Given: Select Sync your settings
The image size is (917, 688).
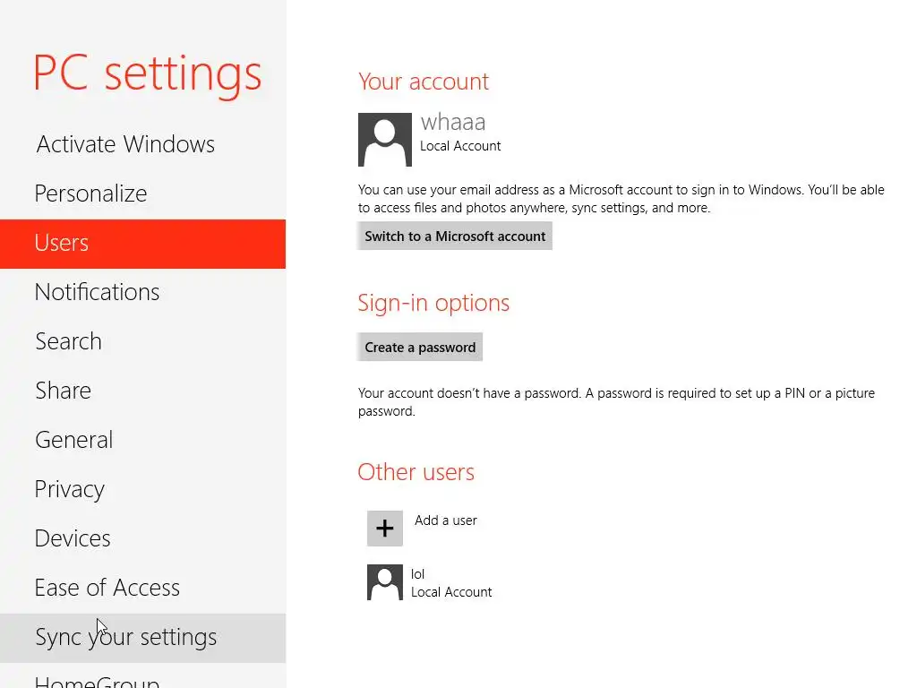Looking at the screenshot, I should [125, 637].
